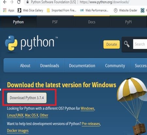Screen dimensions: 147x135
Task: Click the magnifying glass search icon
Action: (127, 44)
